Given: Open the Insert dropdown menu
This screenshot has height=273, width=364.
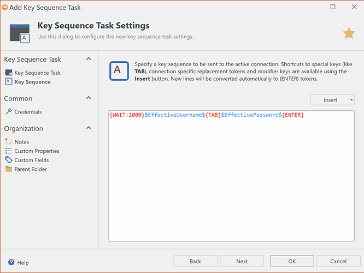Looking at the screenshot, I should pyautogui.click(x=332, y=100).
